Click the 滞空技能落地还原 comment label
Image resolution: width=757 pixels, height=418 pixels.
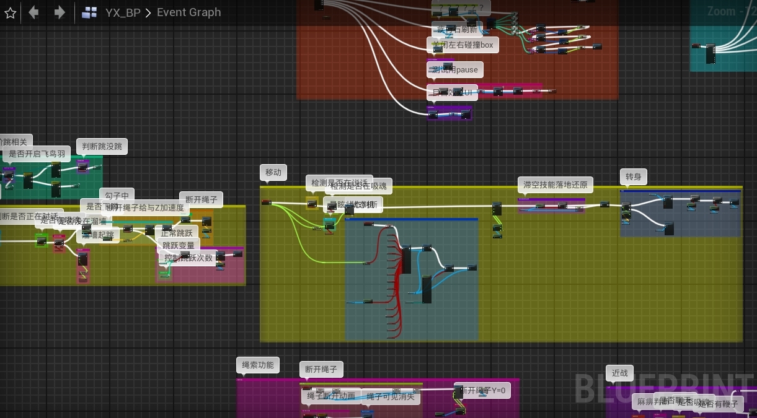point(555,185)
